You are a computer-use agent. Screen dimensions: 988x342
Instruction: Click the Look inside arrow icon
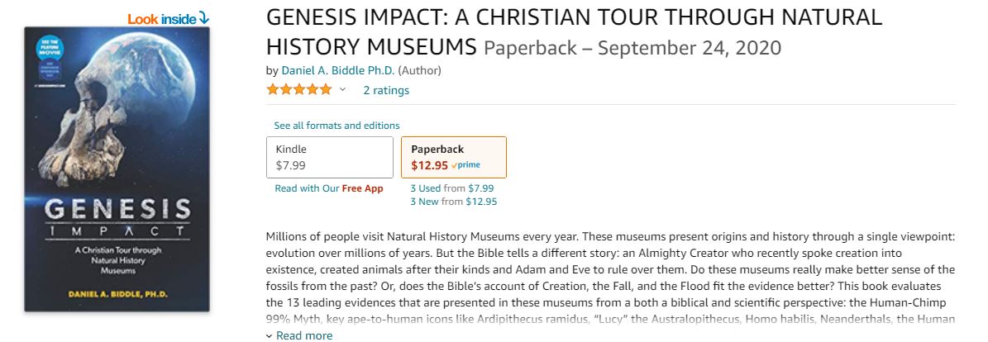(203, 17)
